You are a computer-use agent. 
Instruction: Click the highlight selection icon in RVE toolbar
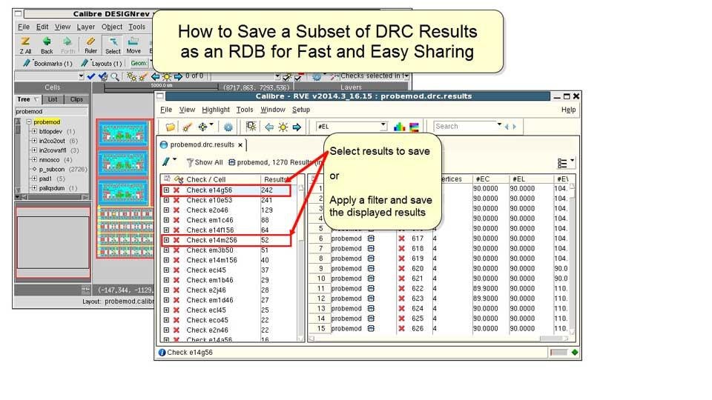251,127
